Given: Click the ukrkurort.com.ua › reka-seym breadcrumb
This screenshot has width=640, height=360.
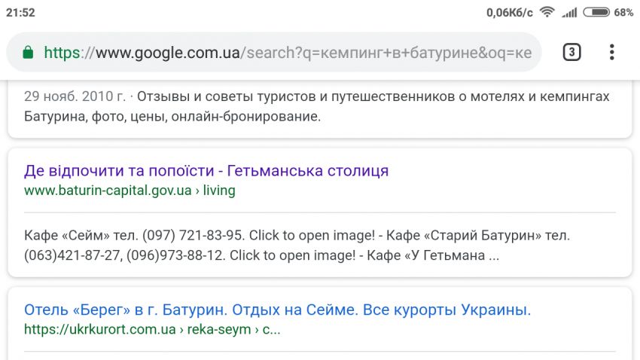Looking at the screenshot, I should 151,330.
